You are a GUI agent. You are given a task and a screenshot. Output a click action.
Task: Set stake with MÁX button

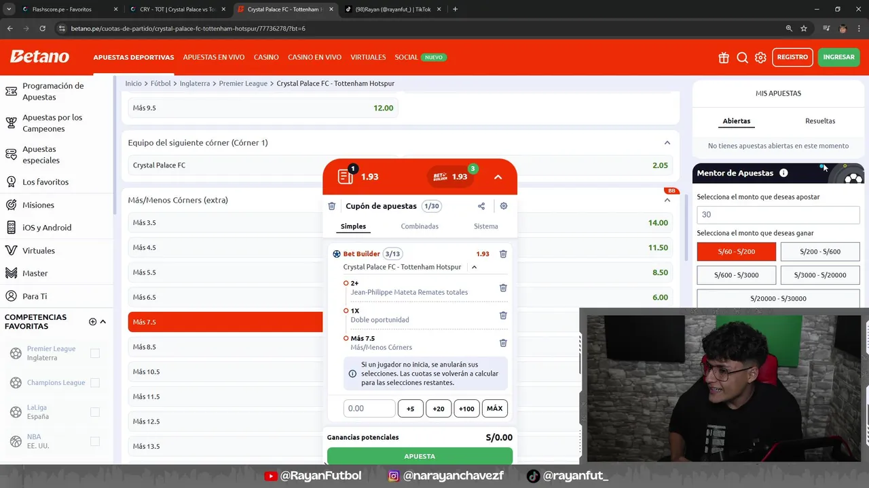click(495, 409)
